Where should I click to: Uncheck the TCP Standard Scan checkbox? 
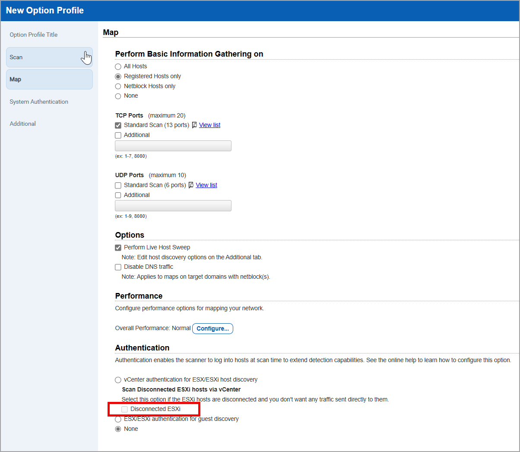tap(118, 125)
